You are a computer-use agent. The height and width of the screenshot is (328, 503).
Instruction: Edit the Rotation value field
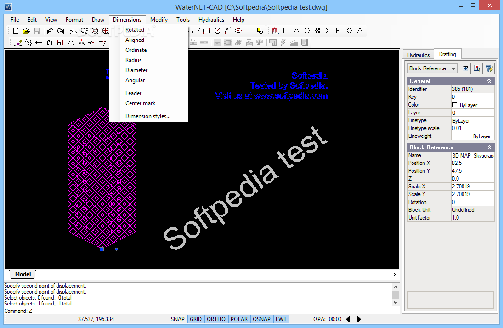473,202
